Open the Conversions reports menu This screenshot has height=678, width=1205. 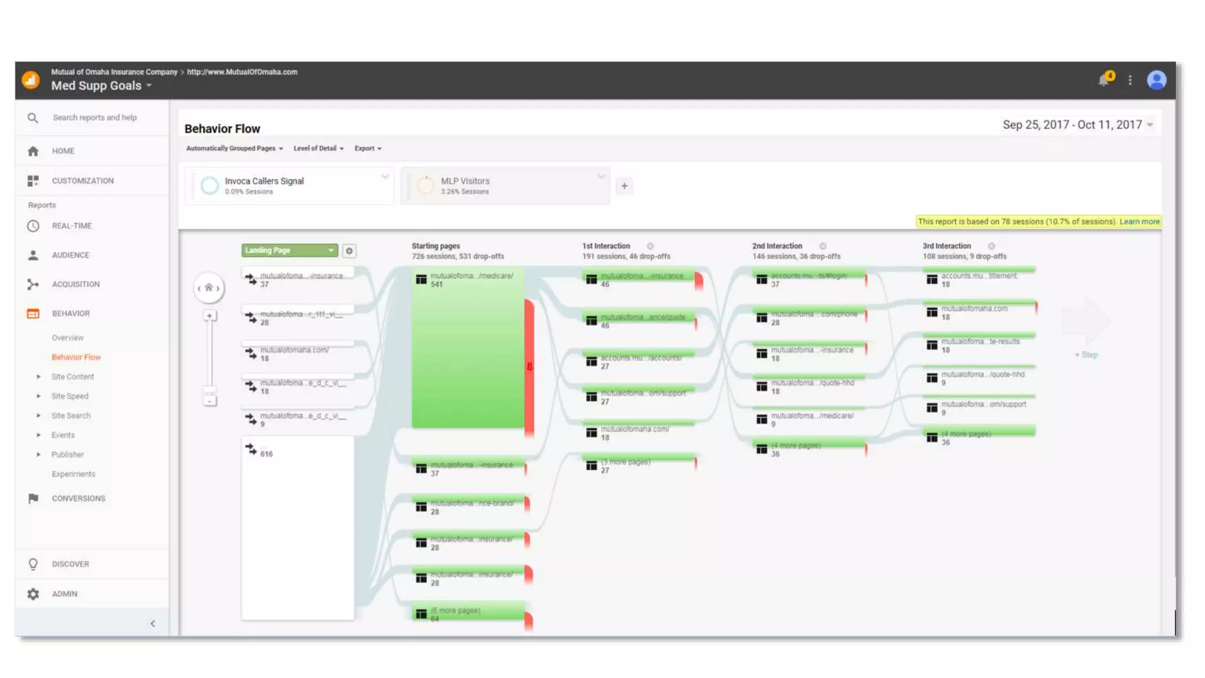(x=78, y=498)
